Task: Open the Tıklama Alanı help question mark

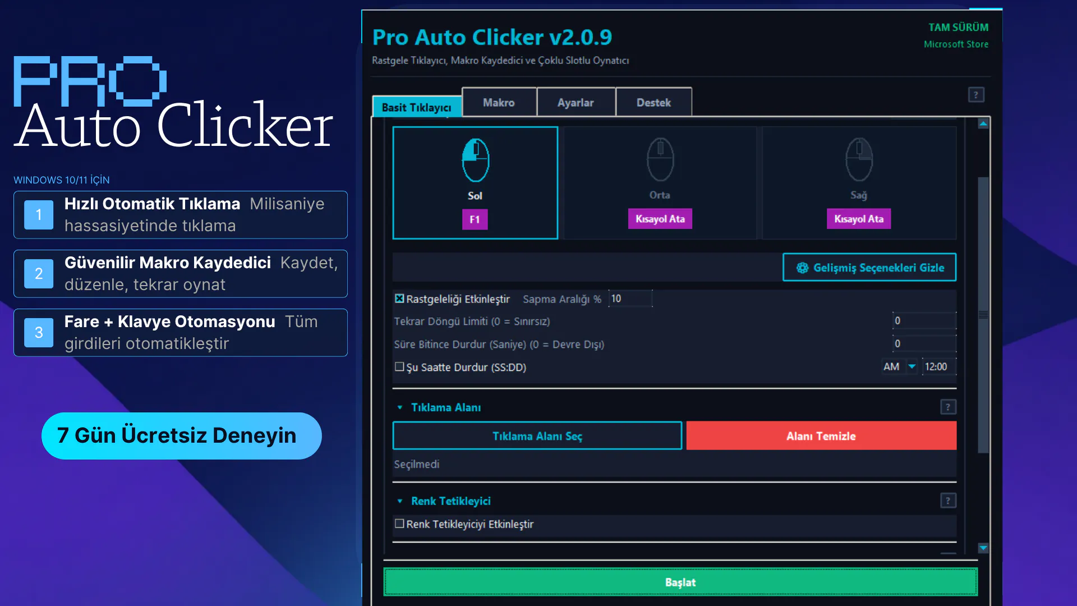Action: tap(948, 407)
